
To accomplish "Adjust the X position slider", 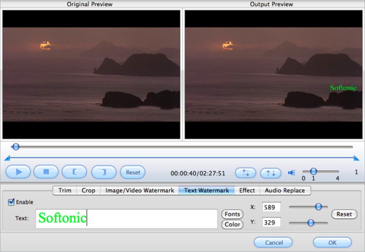I will [x=318, y=207].
